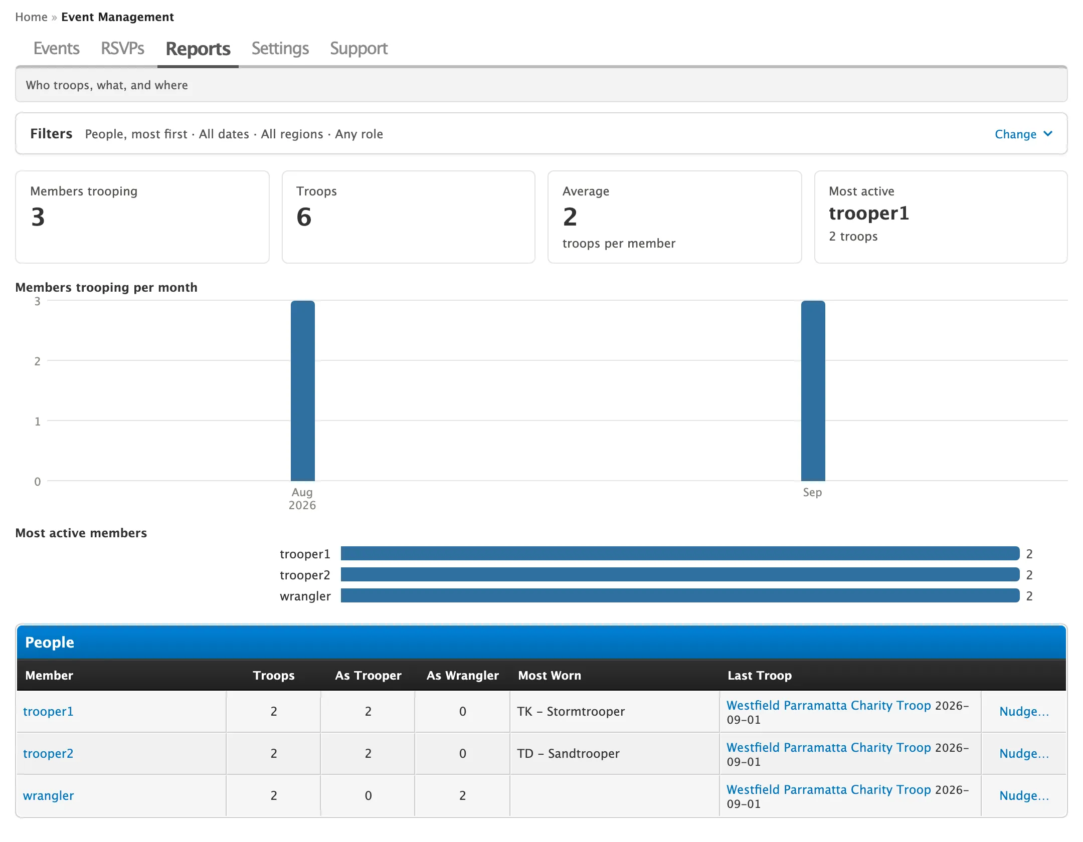
Task: Open trooper2 member link in People table
Action: coord(48,753)
